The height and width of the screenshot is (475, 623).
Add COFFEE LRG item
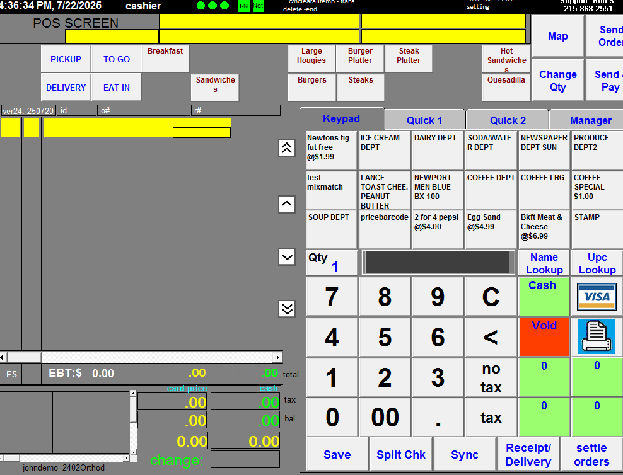(544, 190)
